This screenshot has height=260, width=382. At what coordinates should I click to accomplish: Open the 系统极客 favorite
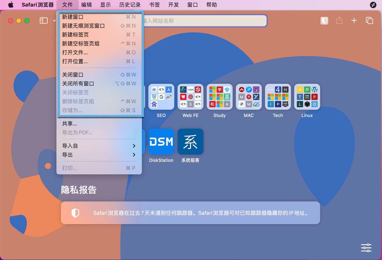tap(190, 141)
